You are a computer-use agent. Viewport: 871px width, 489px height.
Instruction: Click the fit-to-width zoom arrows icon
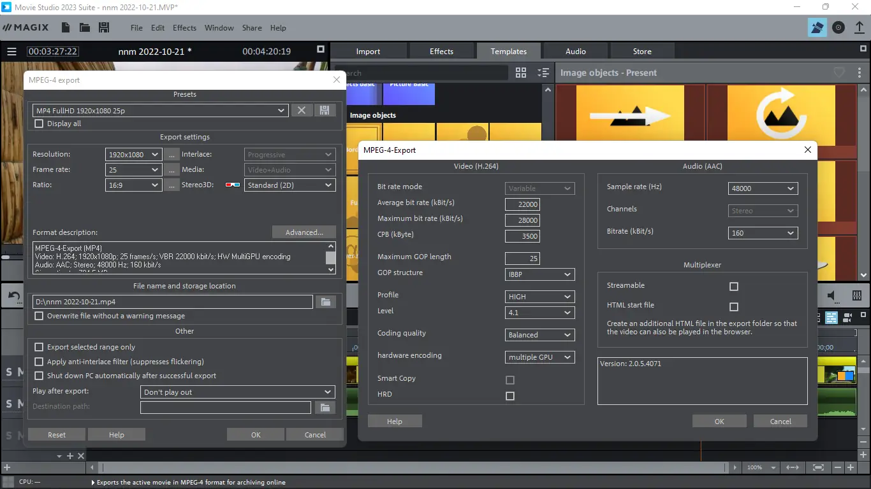793,467
